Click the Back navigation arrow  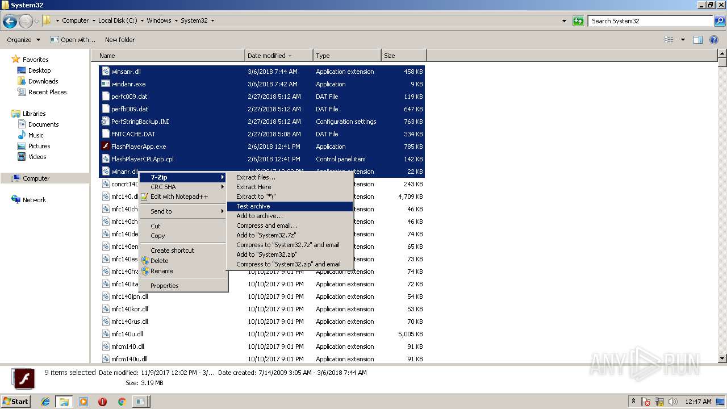pos(10,22)
